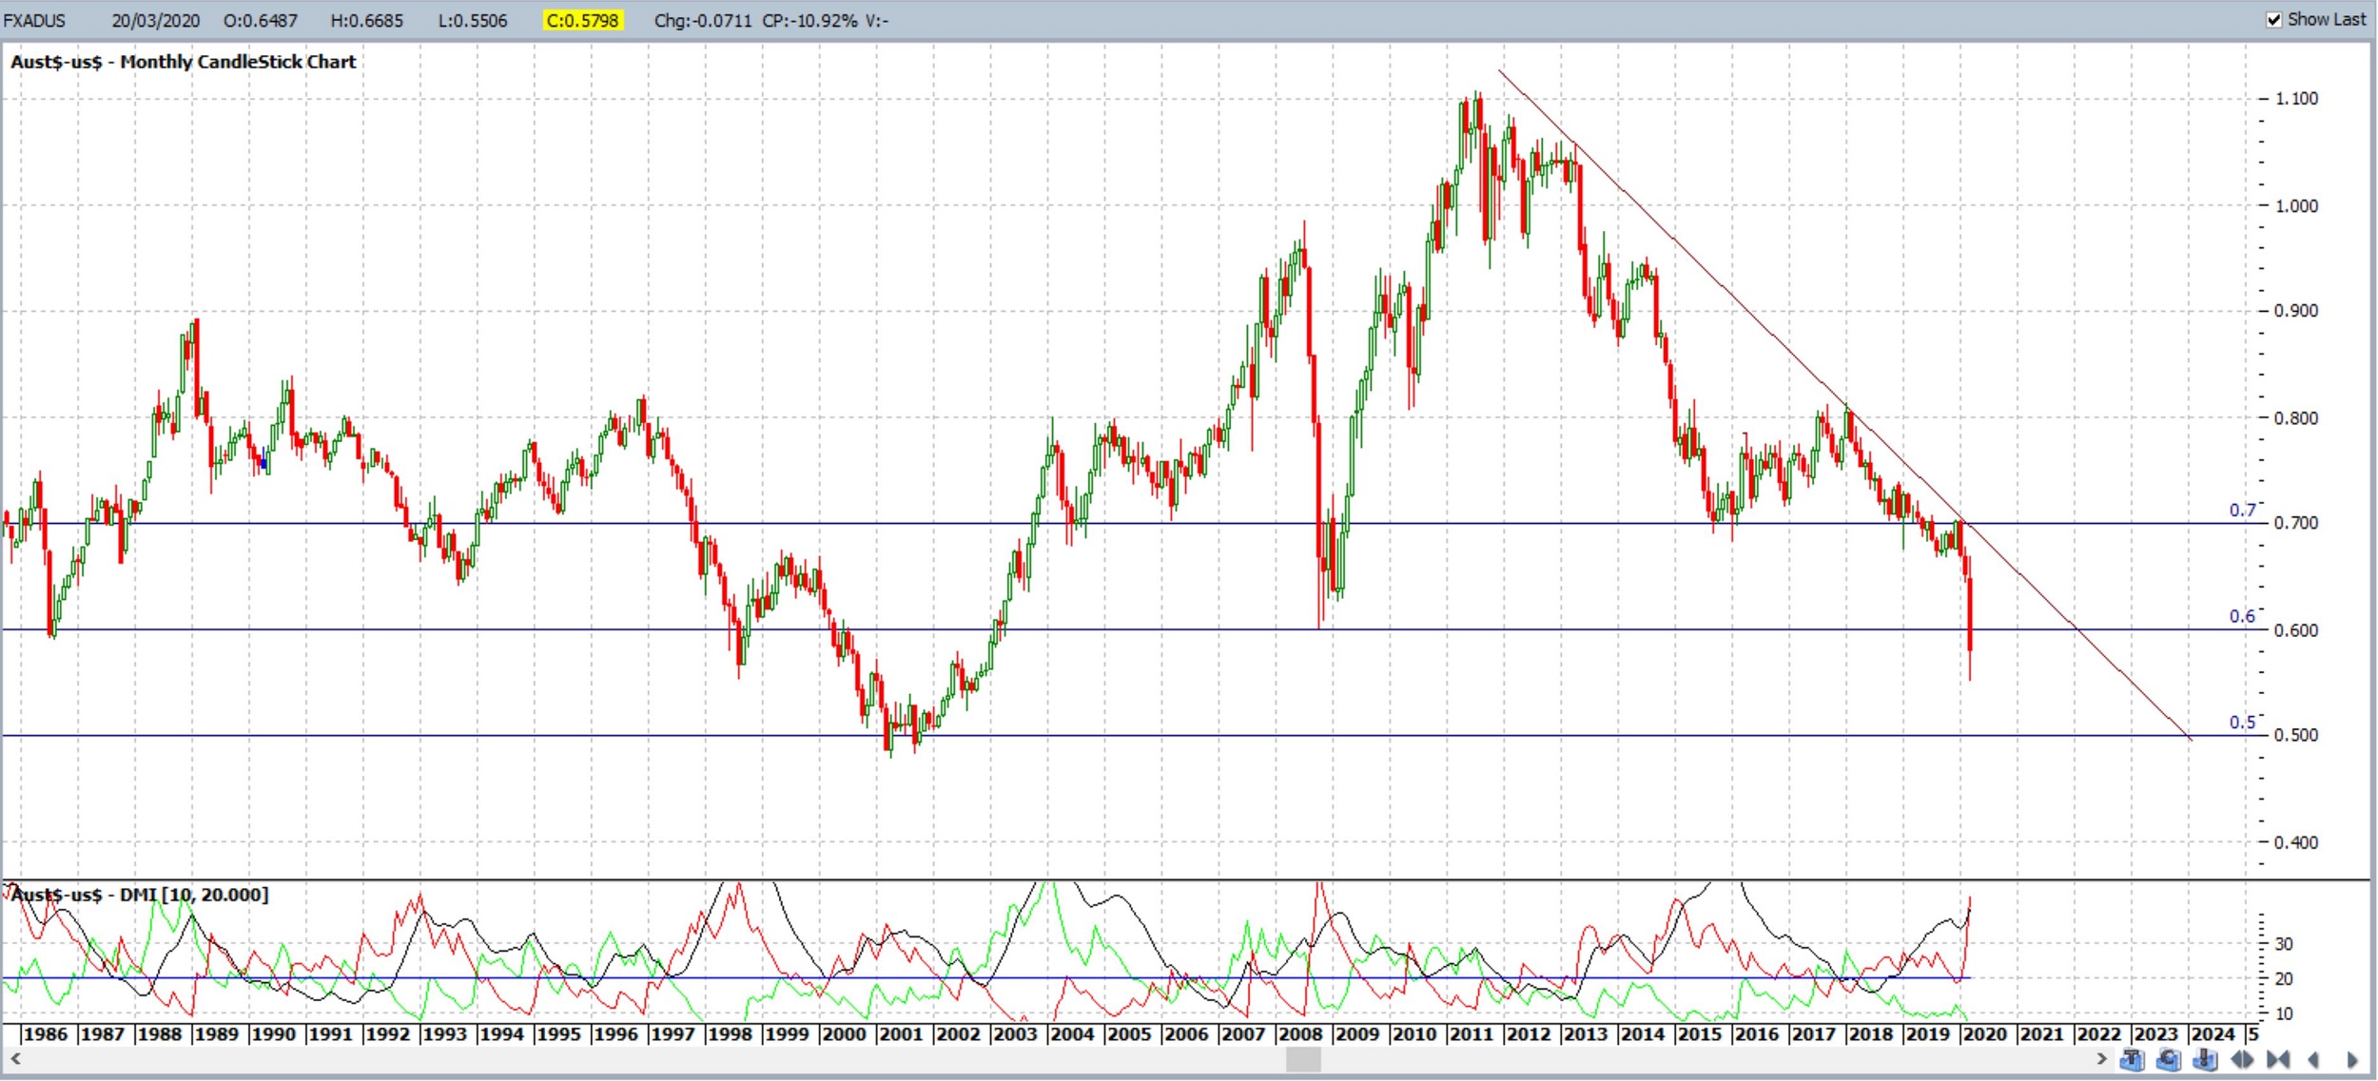Click the highlighted close value C:0.5798
The width and height of the screenshot is (2378, 1081).
point(582,20)
